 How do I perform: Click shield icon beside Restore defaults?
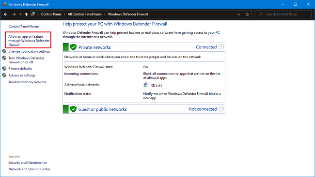(x=4, y=69)
